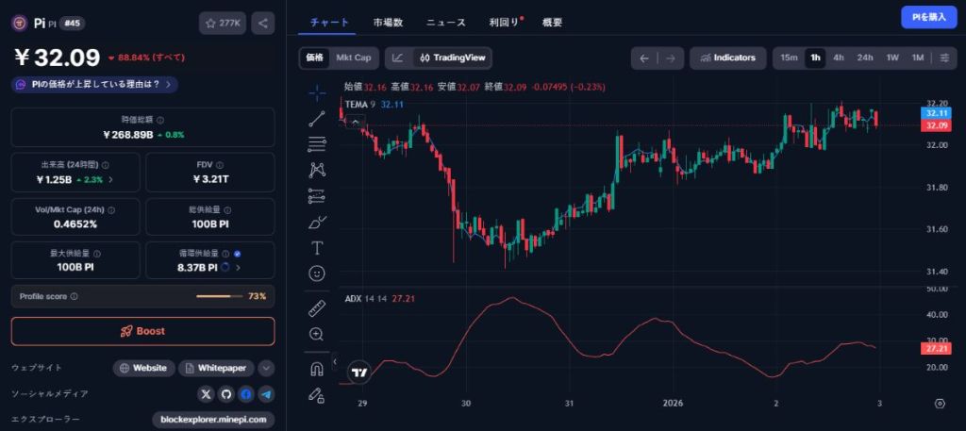966x431 pixels.
Task: Open the emoji icons tool
Action: [317, 274]
